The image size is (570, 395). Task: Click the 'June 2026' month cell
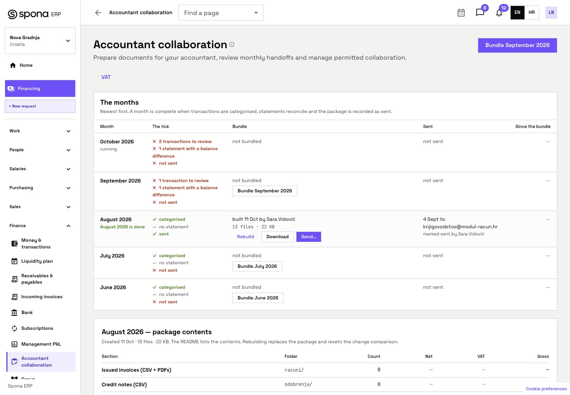(x=113, y=288)
